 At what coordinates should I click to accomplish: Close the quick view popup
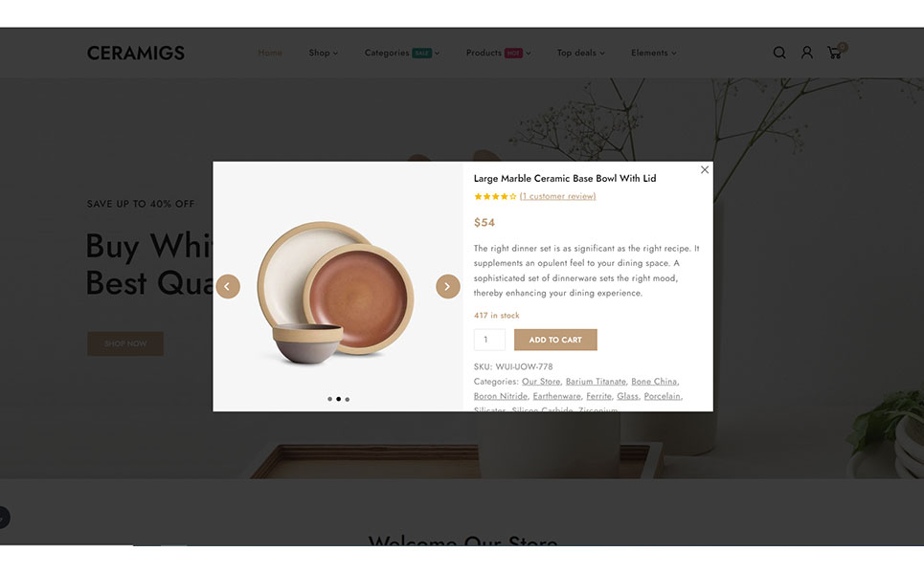[704, 170]
